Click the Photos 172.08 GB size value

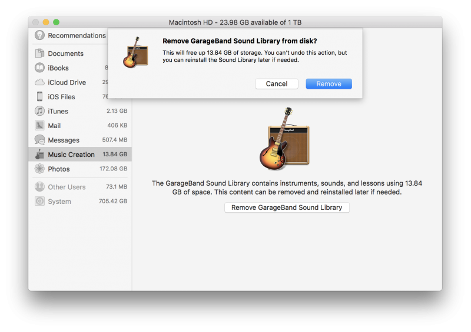(x=113, y=169)
